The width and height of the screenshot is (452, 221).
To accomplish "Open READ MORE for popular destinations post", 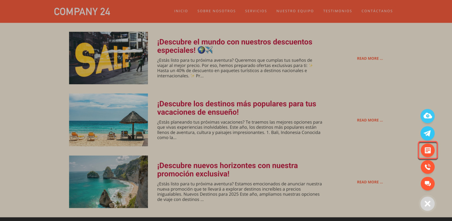I will [370, 120].
